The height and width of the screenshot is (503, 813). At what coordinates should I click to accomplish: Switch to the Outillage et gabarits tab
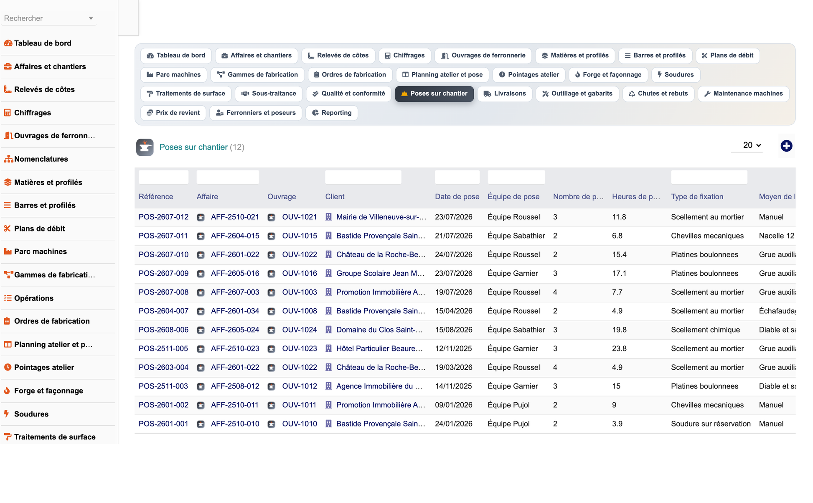pos(577,94)
